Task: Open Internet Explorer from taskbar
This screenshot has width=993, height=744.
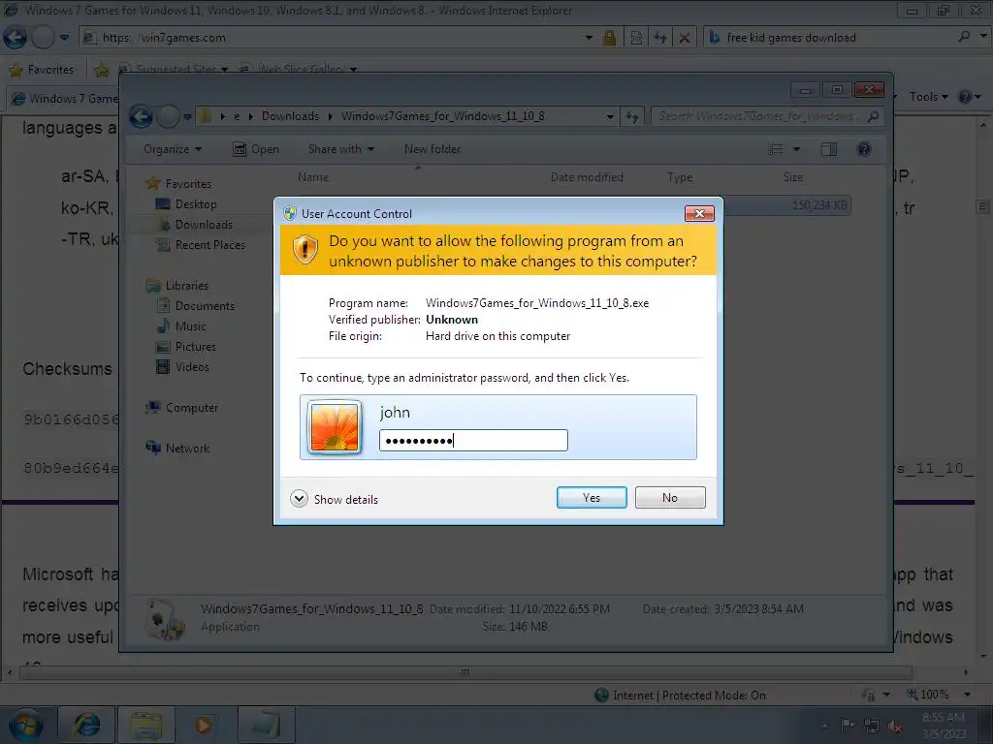Action: click(86, 725)
